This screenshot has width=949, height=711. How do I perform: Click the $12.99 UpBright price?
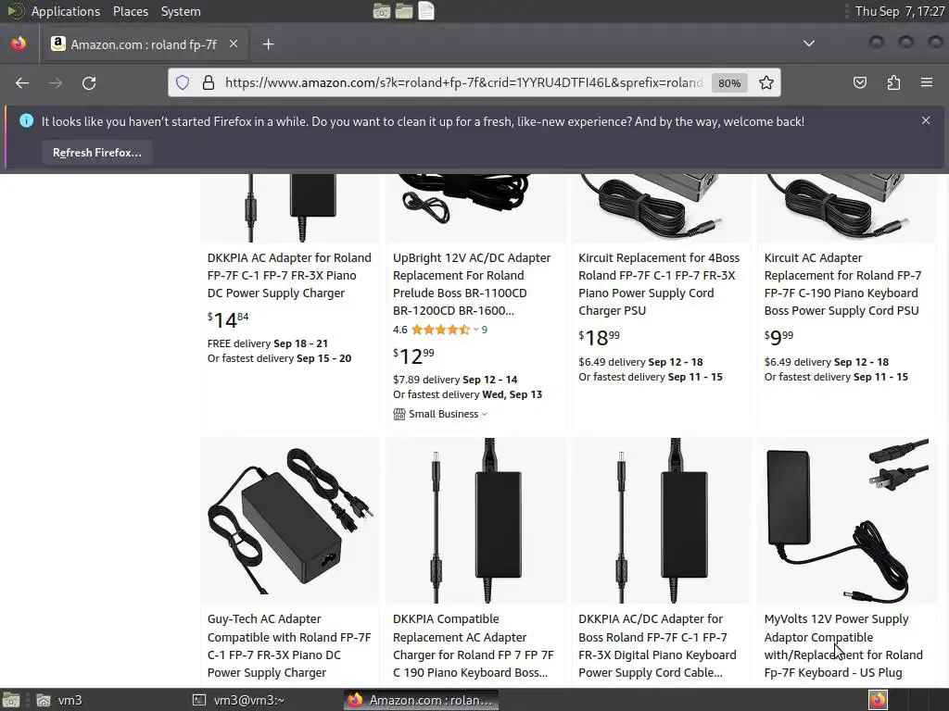413,355
